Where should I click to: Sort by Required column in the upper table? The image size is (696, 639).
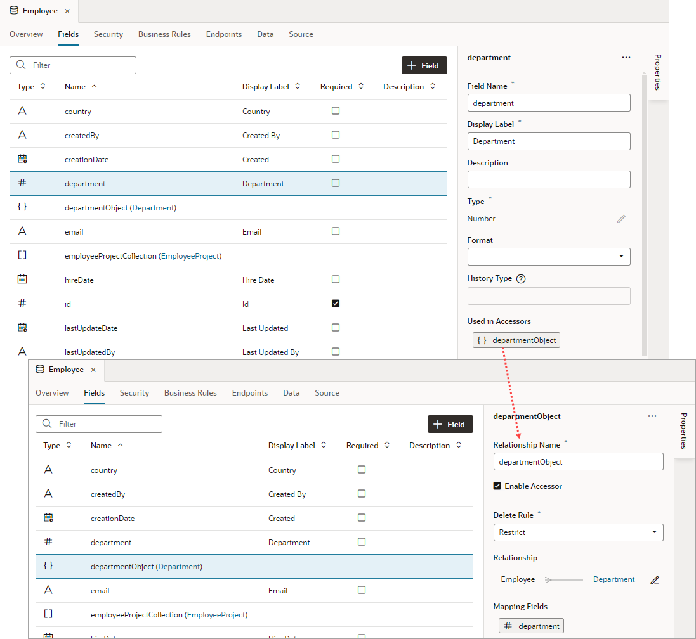[361, 86]
